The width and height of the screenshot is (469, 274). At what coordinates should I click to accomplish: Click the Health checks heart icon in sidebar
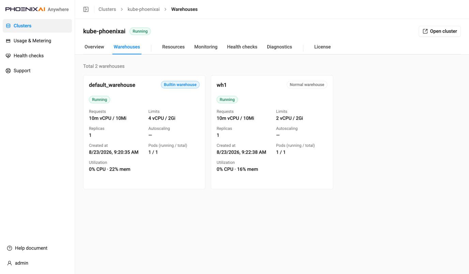click(8, 56)
